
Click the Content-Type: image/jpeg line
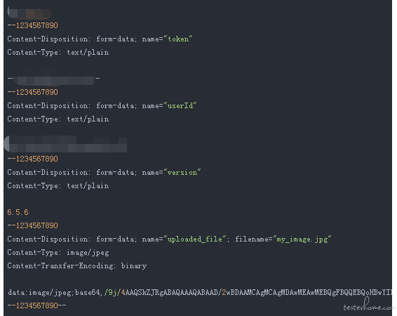point(58,252)
